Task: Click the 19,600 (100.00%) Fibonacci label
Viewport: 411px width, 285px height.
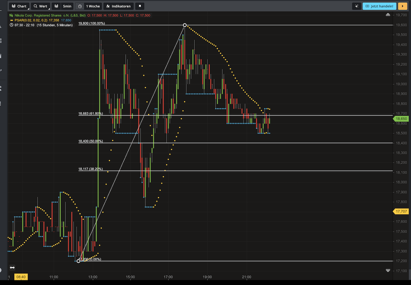Action: (91, 23)
